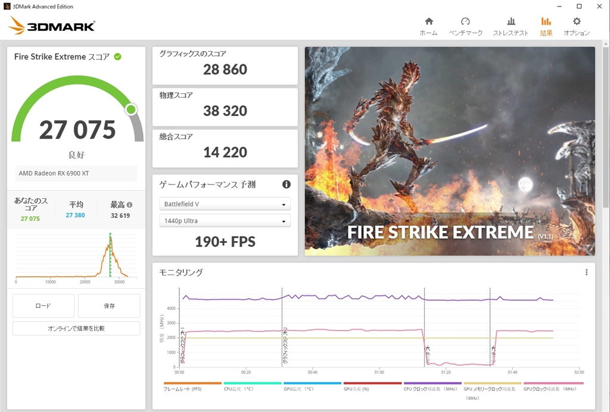Open the monitoring panel three-dot menu
The image size is (610, 412).
(586, 273)
